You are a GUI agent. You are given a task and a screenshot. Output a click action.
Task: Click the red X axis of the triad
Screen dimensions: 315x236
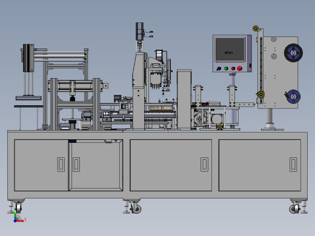(x=20, y=221)
